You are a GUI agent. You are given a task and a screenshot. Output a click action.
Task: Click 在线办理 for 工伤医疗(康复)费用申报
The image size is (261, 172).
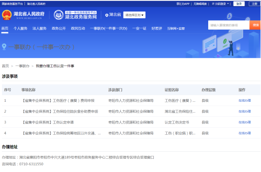[245, 100]
